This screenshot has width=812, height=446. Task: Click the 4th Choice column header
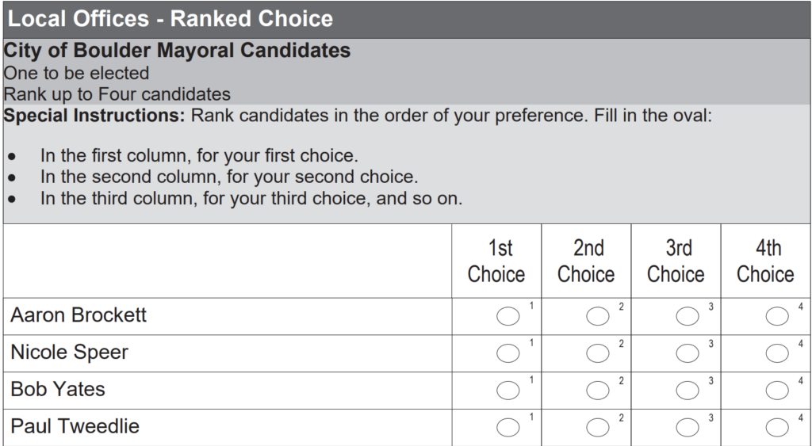(x=765, y=261)
